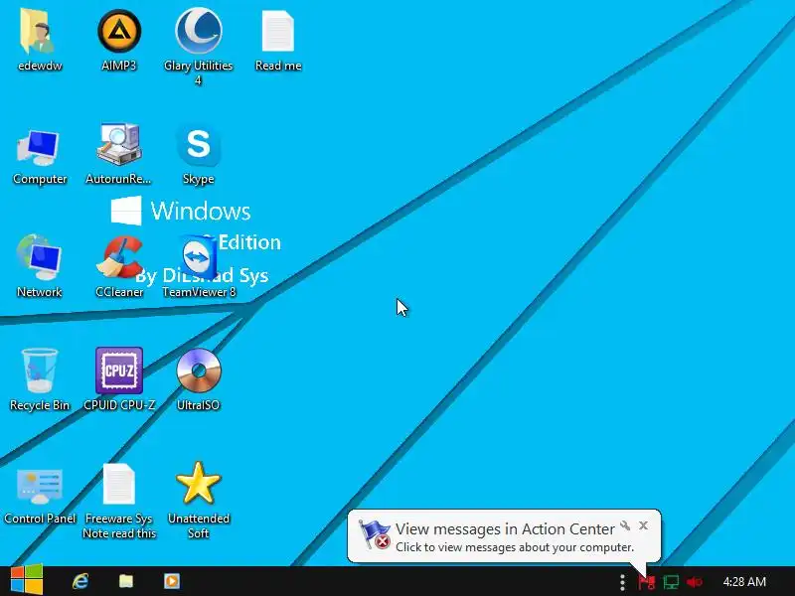Screen dimensions: 795x596
Task: Click View messages in Action Center text
Action: (x=505, y=529)
